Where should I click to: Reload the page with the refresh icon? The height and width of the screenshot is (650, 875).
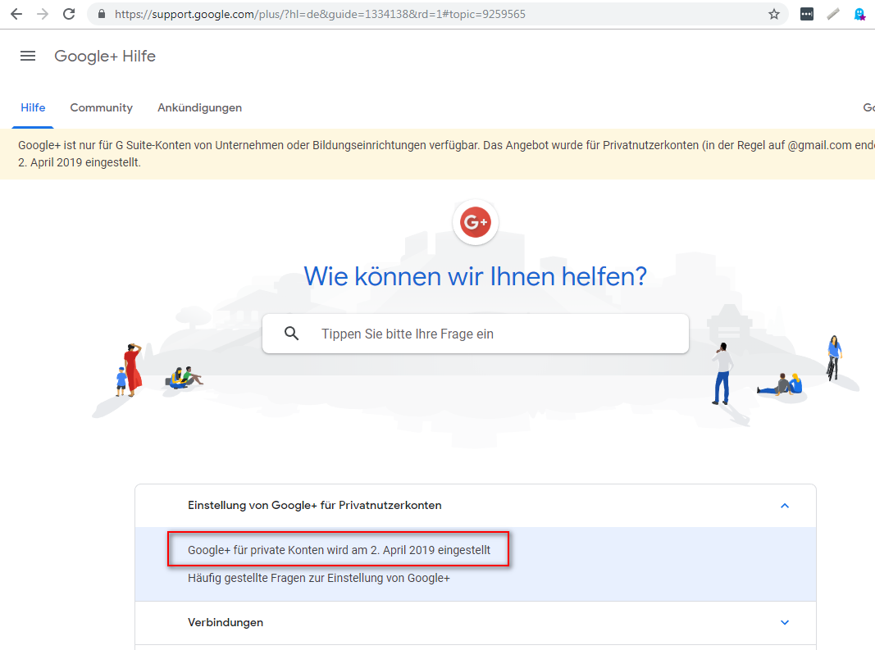point(69,14)
